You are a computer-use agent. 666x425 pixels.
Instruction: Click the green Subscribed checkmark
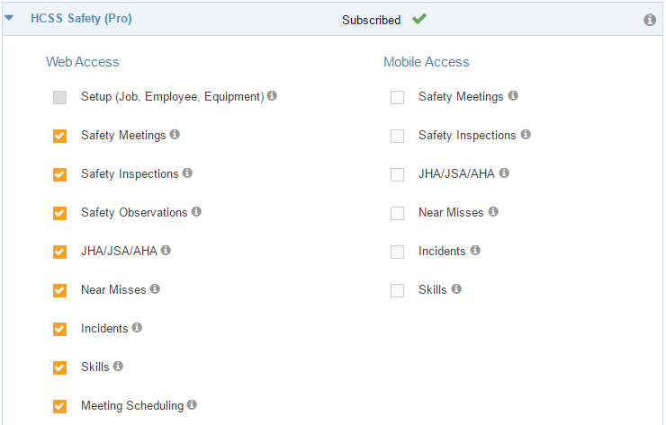(x=418, y=19)
